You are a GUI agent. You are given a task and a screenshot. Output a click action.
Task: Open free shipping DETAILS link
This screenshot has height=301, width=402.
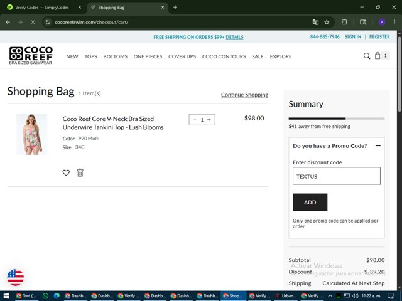234,37
